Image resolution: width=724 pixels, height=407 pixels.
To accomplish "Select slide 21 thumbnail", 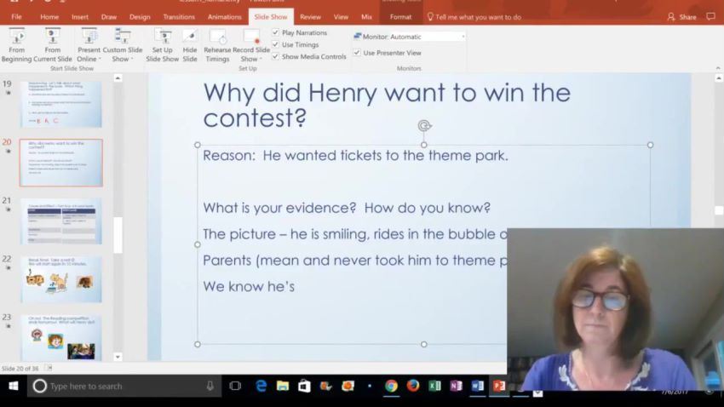I will pos(61,221).
